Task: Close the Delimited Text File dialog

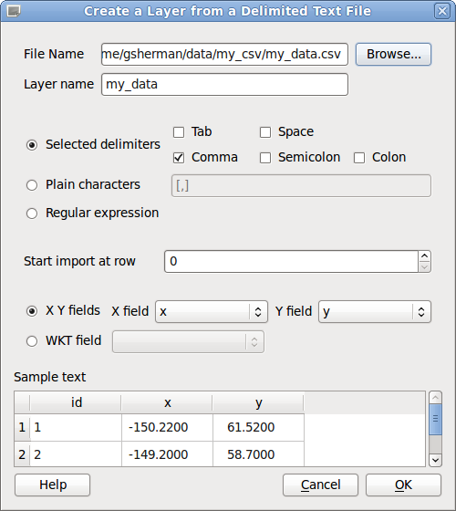Action: tap(442, 11)
